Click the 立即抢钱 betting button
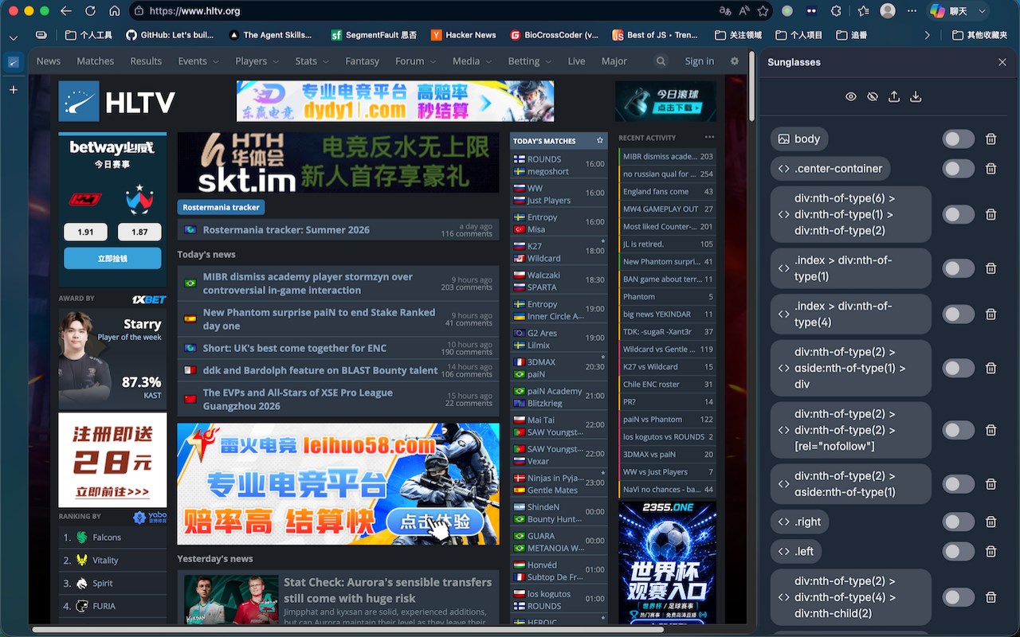Image resolution: width=1020 pixels, height=637 pixels. (112, 258)
